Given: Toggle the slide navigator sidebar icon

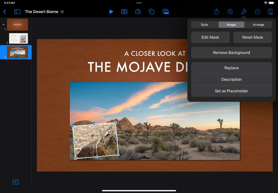Looking at the screenshot, I should tap(17, 12).
